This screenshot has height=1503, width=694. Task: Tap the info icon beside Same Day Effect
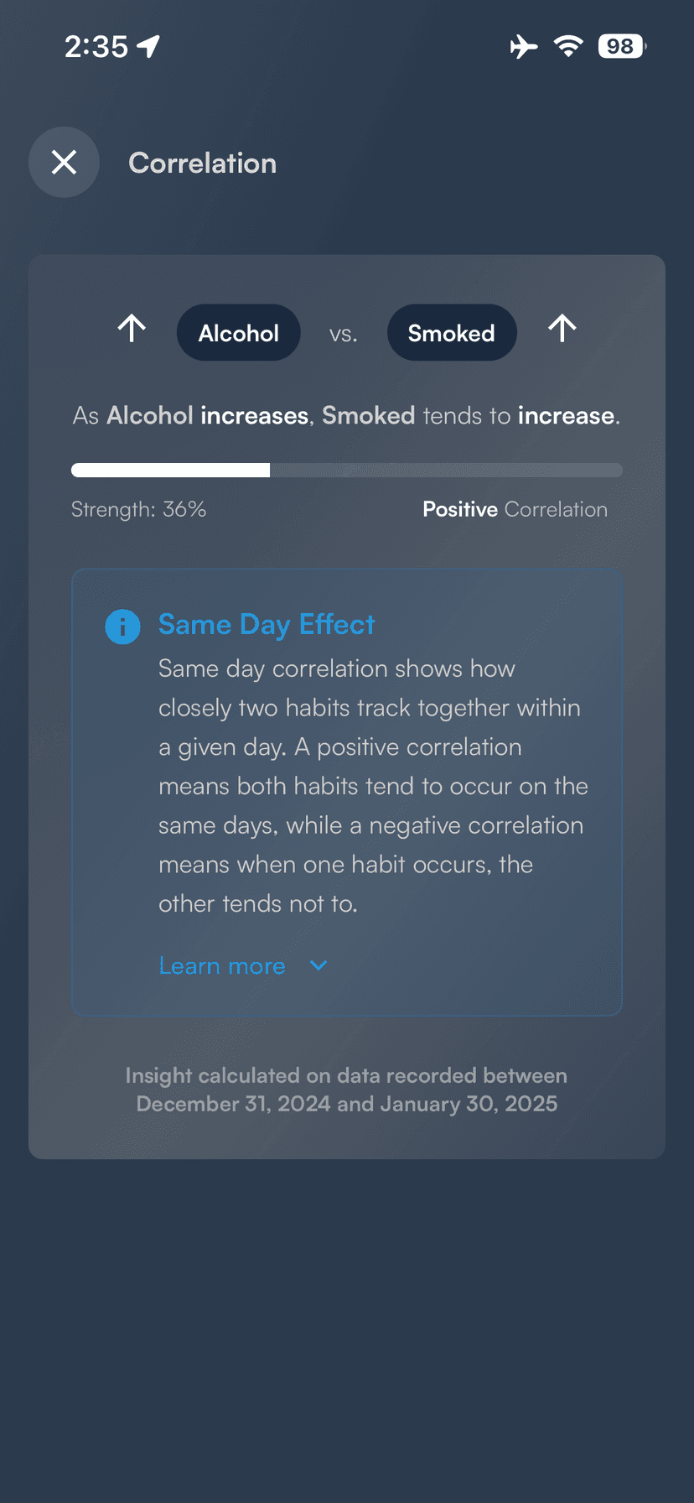coord(122,627)
